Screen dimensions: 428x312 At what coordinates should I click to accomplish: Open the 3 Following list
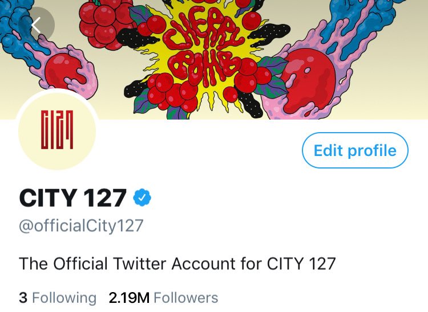tap(58, 298)
